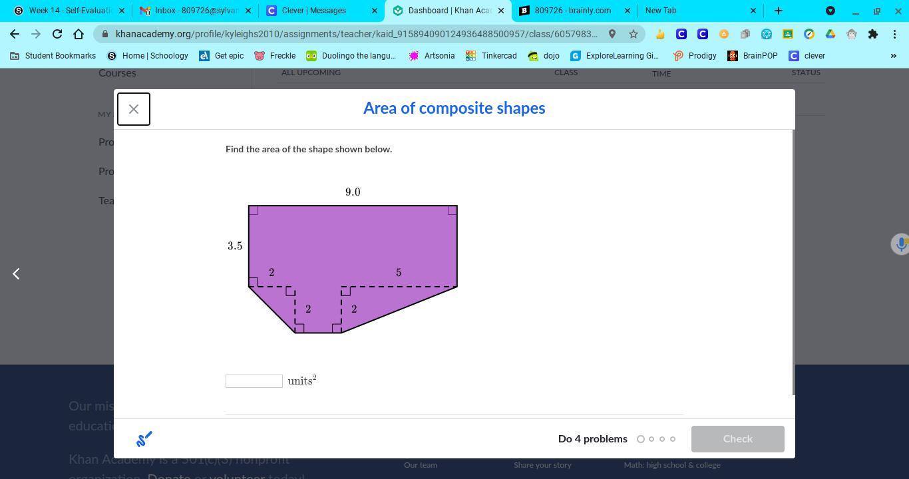The image size is (909, 479).
Task: Click the orange circle extension icon
Action: [724, 34]
